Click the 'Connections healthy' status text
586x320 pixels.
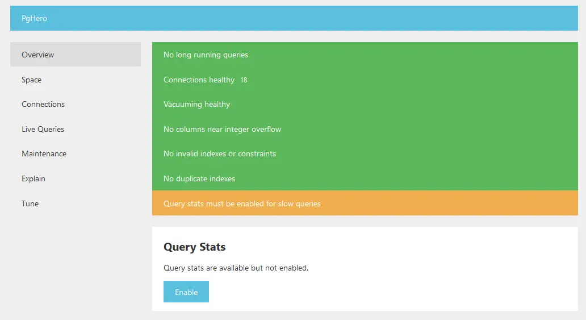click(199, 80)
